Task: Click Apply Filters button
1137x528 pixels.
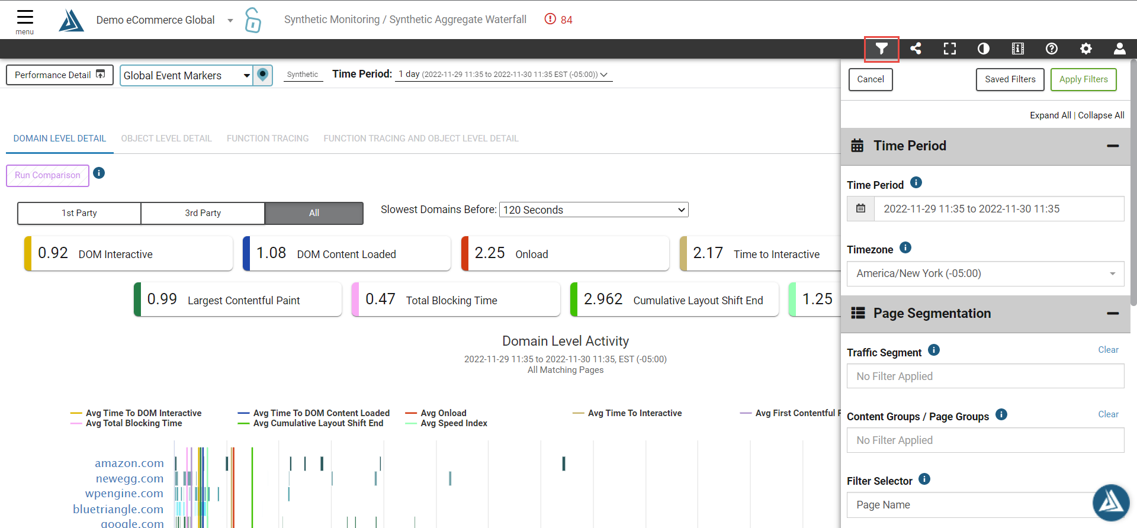Action: tap(1084, 79)
